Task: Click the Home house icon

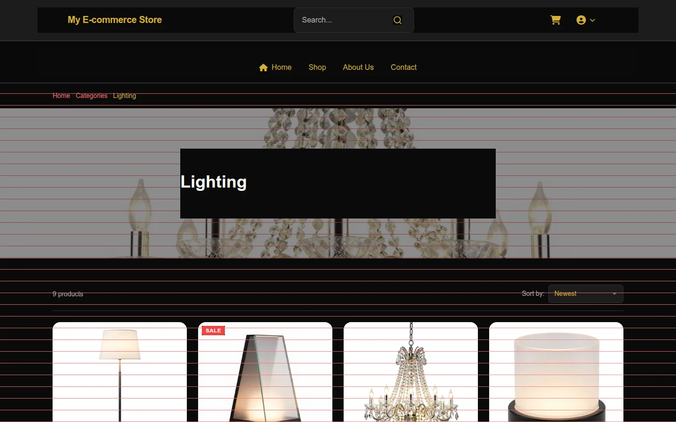Action: [x=263, y=68]
